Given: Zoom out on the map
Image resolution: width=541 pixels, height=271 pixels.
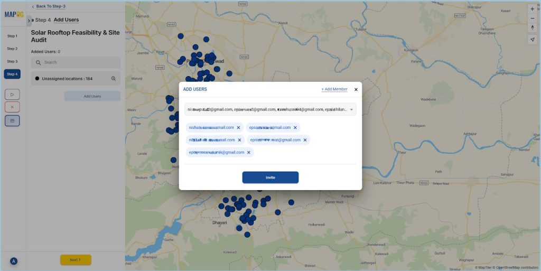Looking at the screenshot, I should pos(533,18).
